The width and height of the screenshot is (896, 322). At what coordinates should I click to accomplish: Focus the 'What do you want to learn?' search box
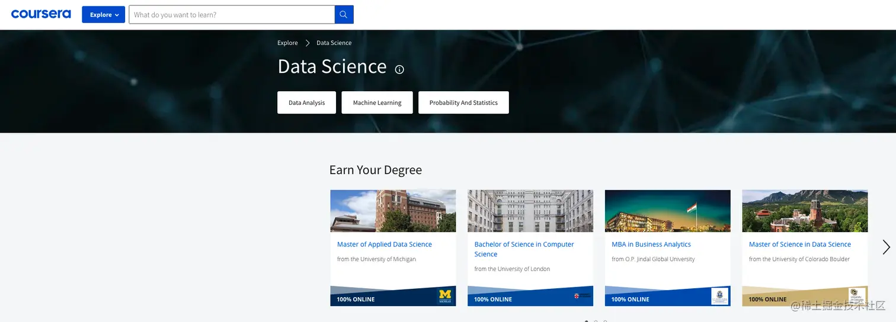point(232,15)
